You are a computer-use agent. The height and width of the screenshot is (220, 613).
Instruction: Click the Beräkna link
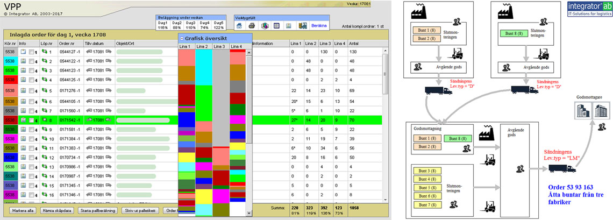pos(320,25)
